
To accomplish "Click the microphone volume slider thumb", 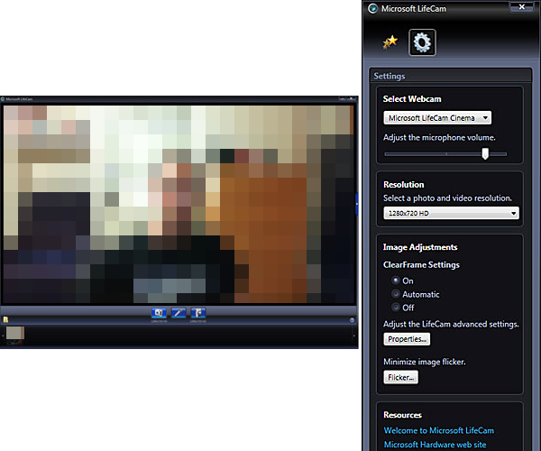I will 485,153.
